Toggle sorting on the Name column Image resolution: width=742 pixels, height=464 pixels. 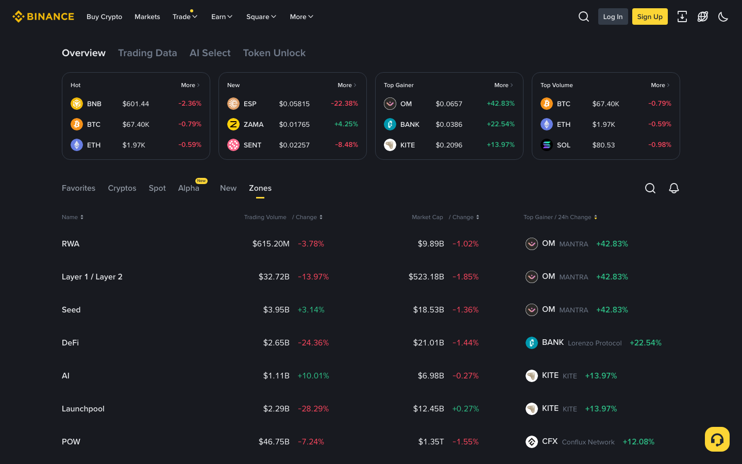(x=73, y=217)
